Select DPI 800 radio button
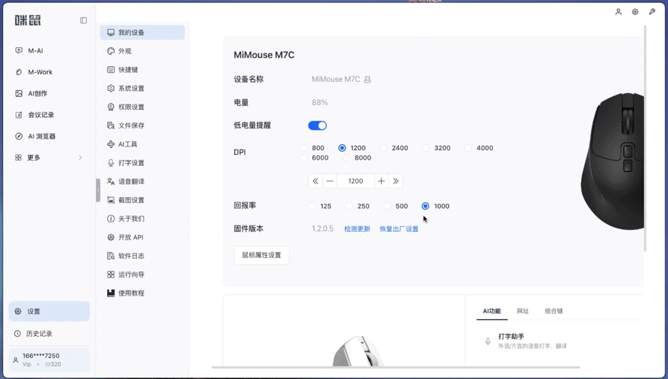 click(303, 148)
